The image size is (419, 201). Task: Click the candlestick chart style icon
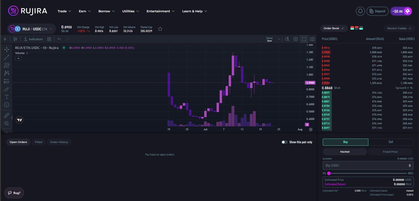pyautogui.click(x=15, y=39)
